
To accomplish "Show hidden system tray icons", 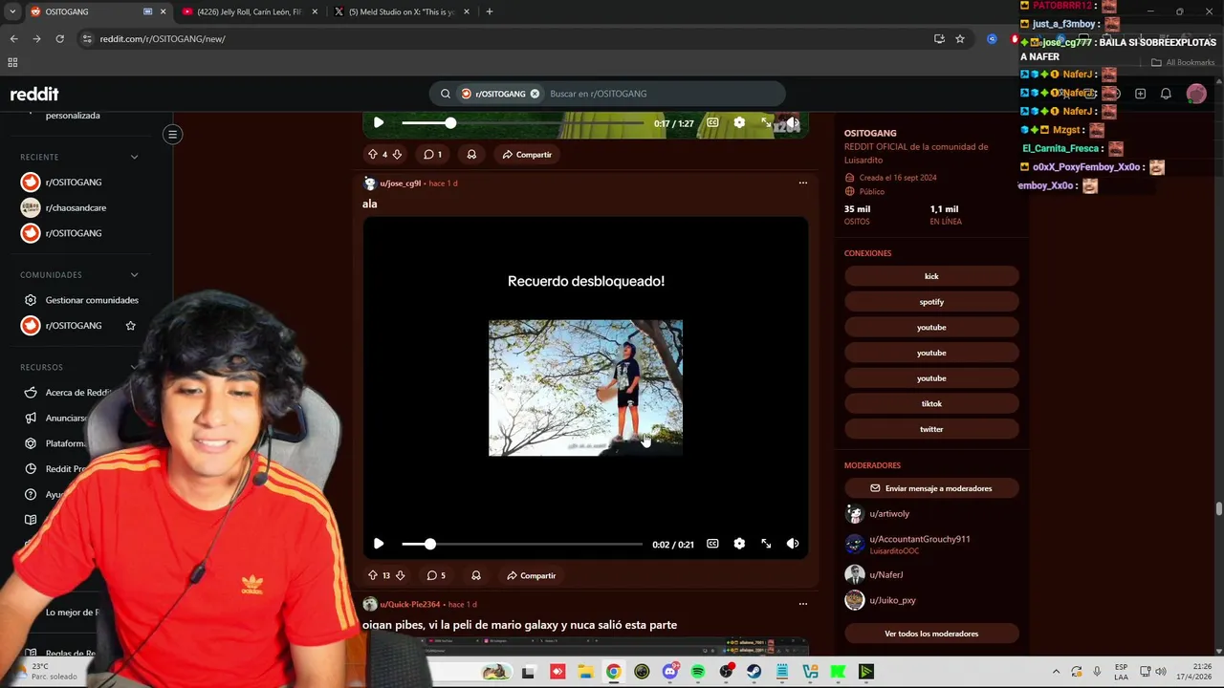I will click(1056, 672).
